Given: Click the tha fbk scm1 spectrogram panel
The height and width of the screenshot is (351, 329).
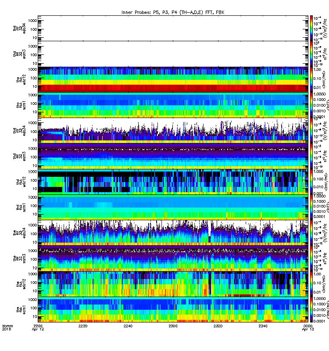Looking at the screenshot, I should coord(173,105).
